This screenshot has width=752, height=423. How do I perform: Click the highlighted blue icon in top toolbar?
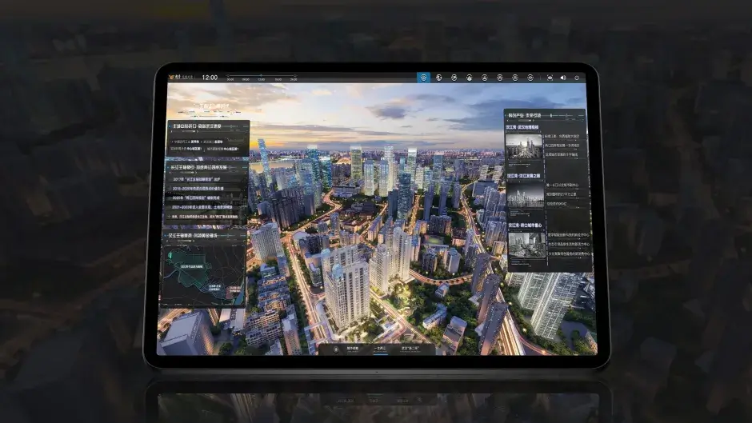click(x=423, y=78)
